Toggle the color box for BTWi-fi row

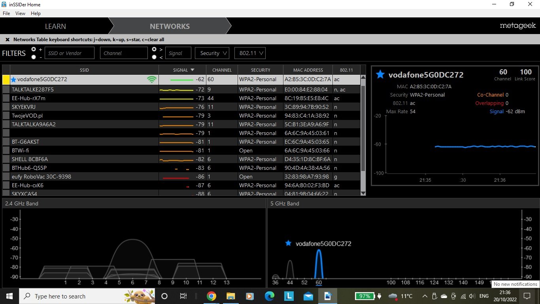coord(6,150)
